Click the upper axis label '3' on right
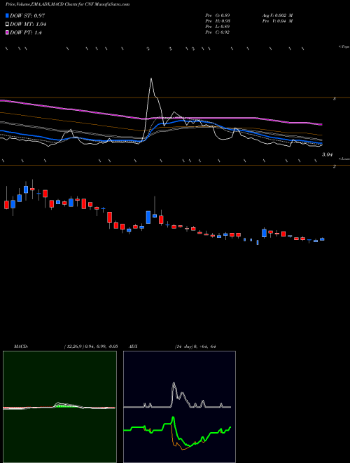The width and height of the screenshot is (350, 463). coord(335,99)
